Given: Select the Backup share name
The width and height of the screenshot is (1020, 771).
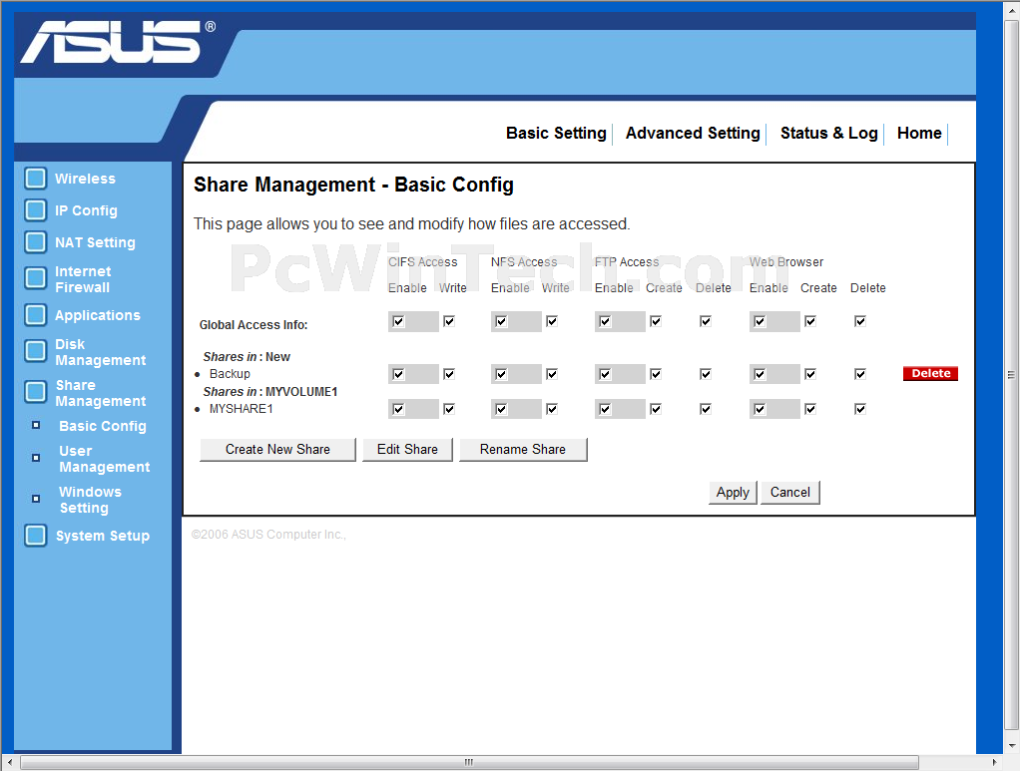Looking at the screenshot, I should point(230,374).
